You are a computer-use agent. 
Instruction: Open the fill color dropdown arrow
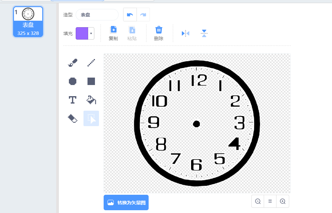click(x=91, y=33)
